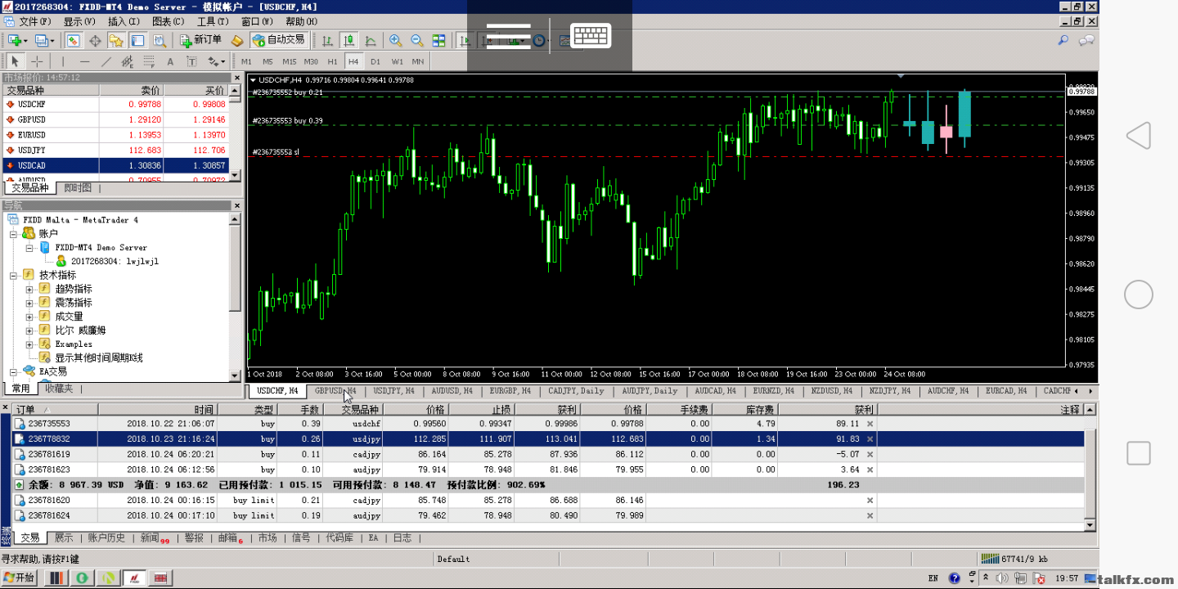The image size is (1178, 589).
Task: Switch chart to MN timeframe
Action: 418,61
